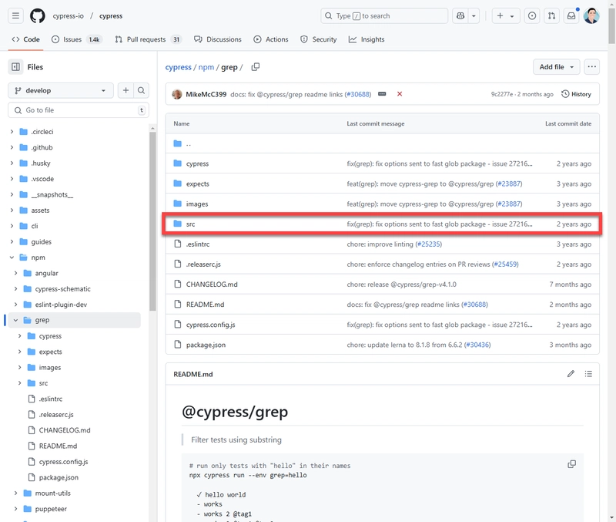Open package.json in the file tree
This screenshot has height=522, width=616.
(59, 477)
